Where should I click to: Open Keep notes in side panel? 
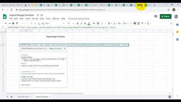click(177, 32)
